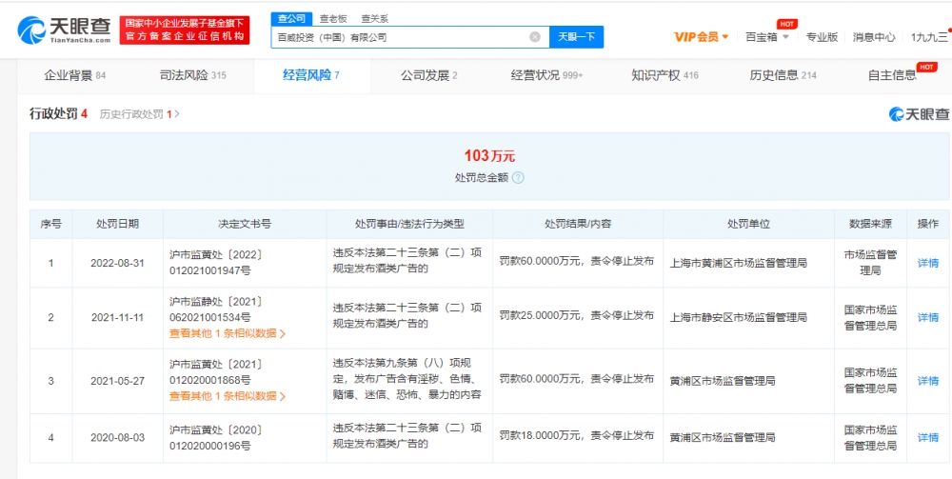Click the 行政处罚 section heading
The width and height of the screenshot is (952, 479).
[x=59, y=113]
